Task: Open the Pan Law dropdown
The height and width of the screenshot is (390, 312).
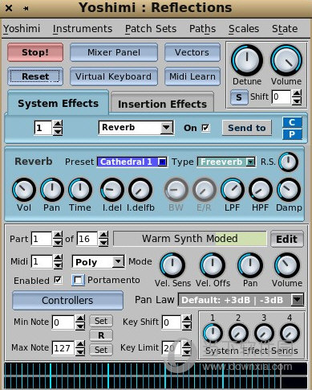Action: 241,300
